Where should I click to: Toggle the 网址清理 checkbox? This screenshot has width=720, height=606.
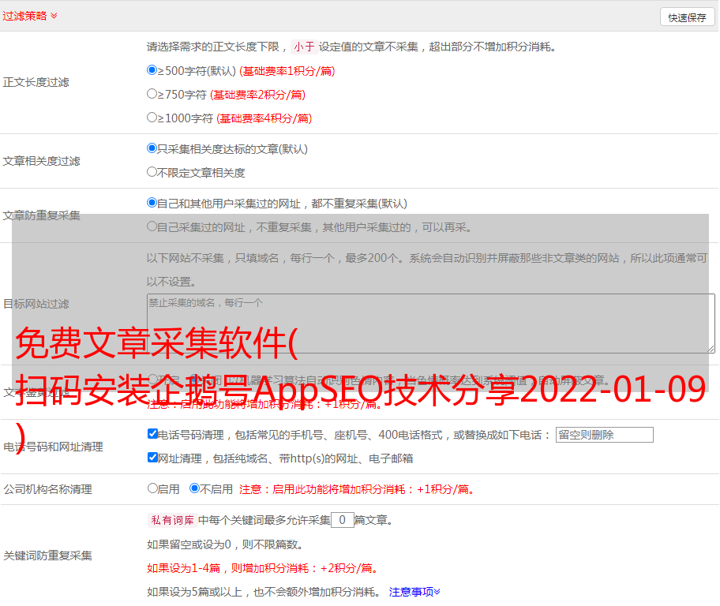coord(152,457)
